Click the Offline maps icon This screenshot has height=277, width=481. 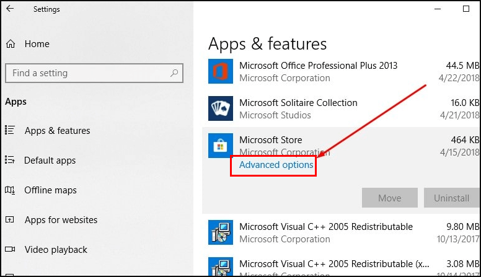[x=10, y=190]
